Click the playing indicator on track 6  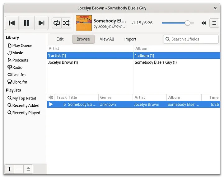51,104
